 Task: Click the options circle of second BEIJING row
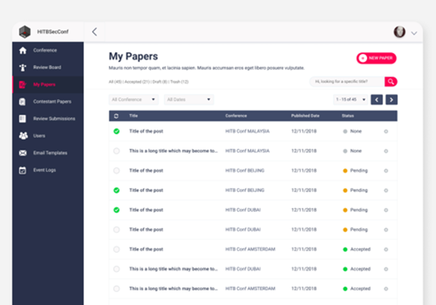[x=386, y=190]
